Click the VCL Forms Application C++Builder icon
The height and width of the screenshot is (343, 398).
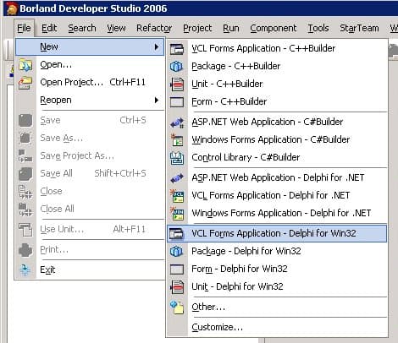click(x=177, y=49)
